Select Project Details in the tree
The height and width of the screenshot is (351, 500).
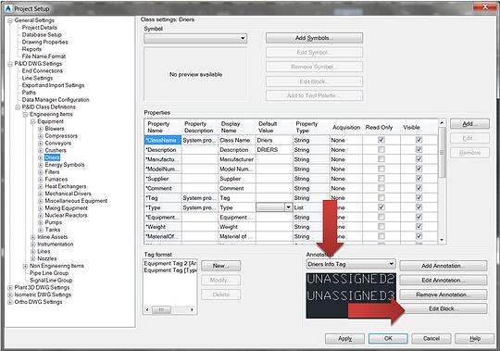[40, 28]
